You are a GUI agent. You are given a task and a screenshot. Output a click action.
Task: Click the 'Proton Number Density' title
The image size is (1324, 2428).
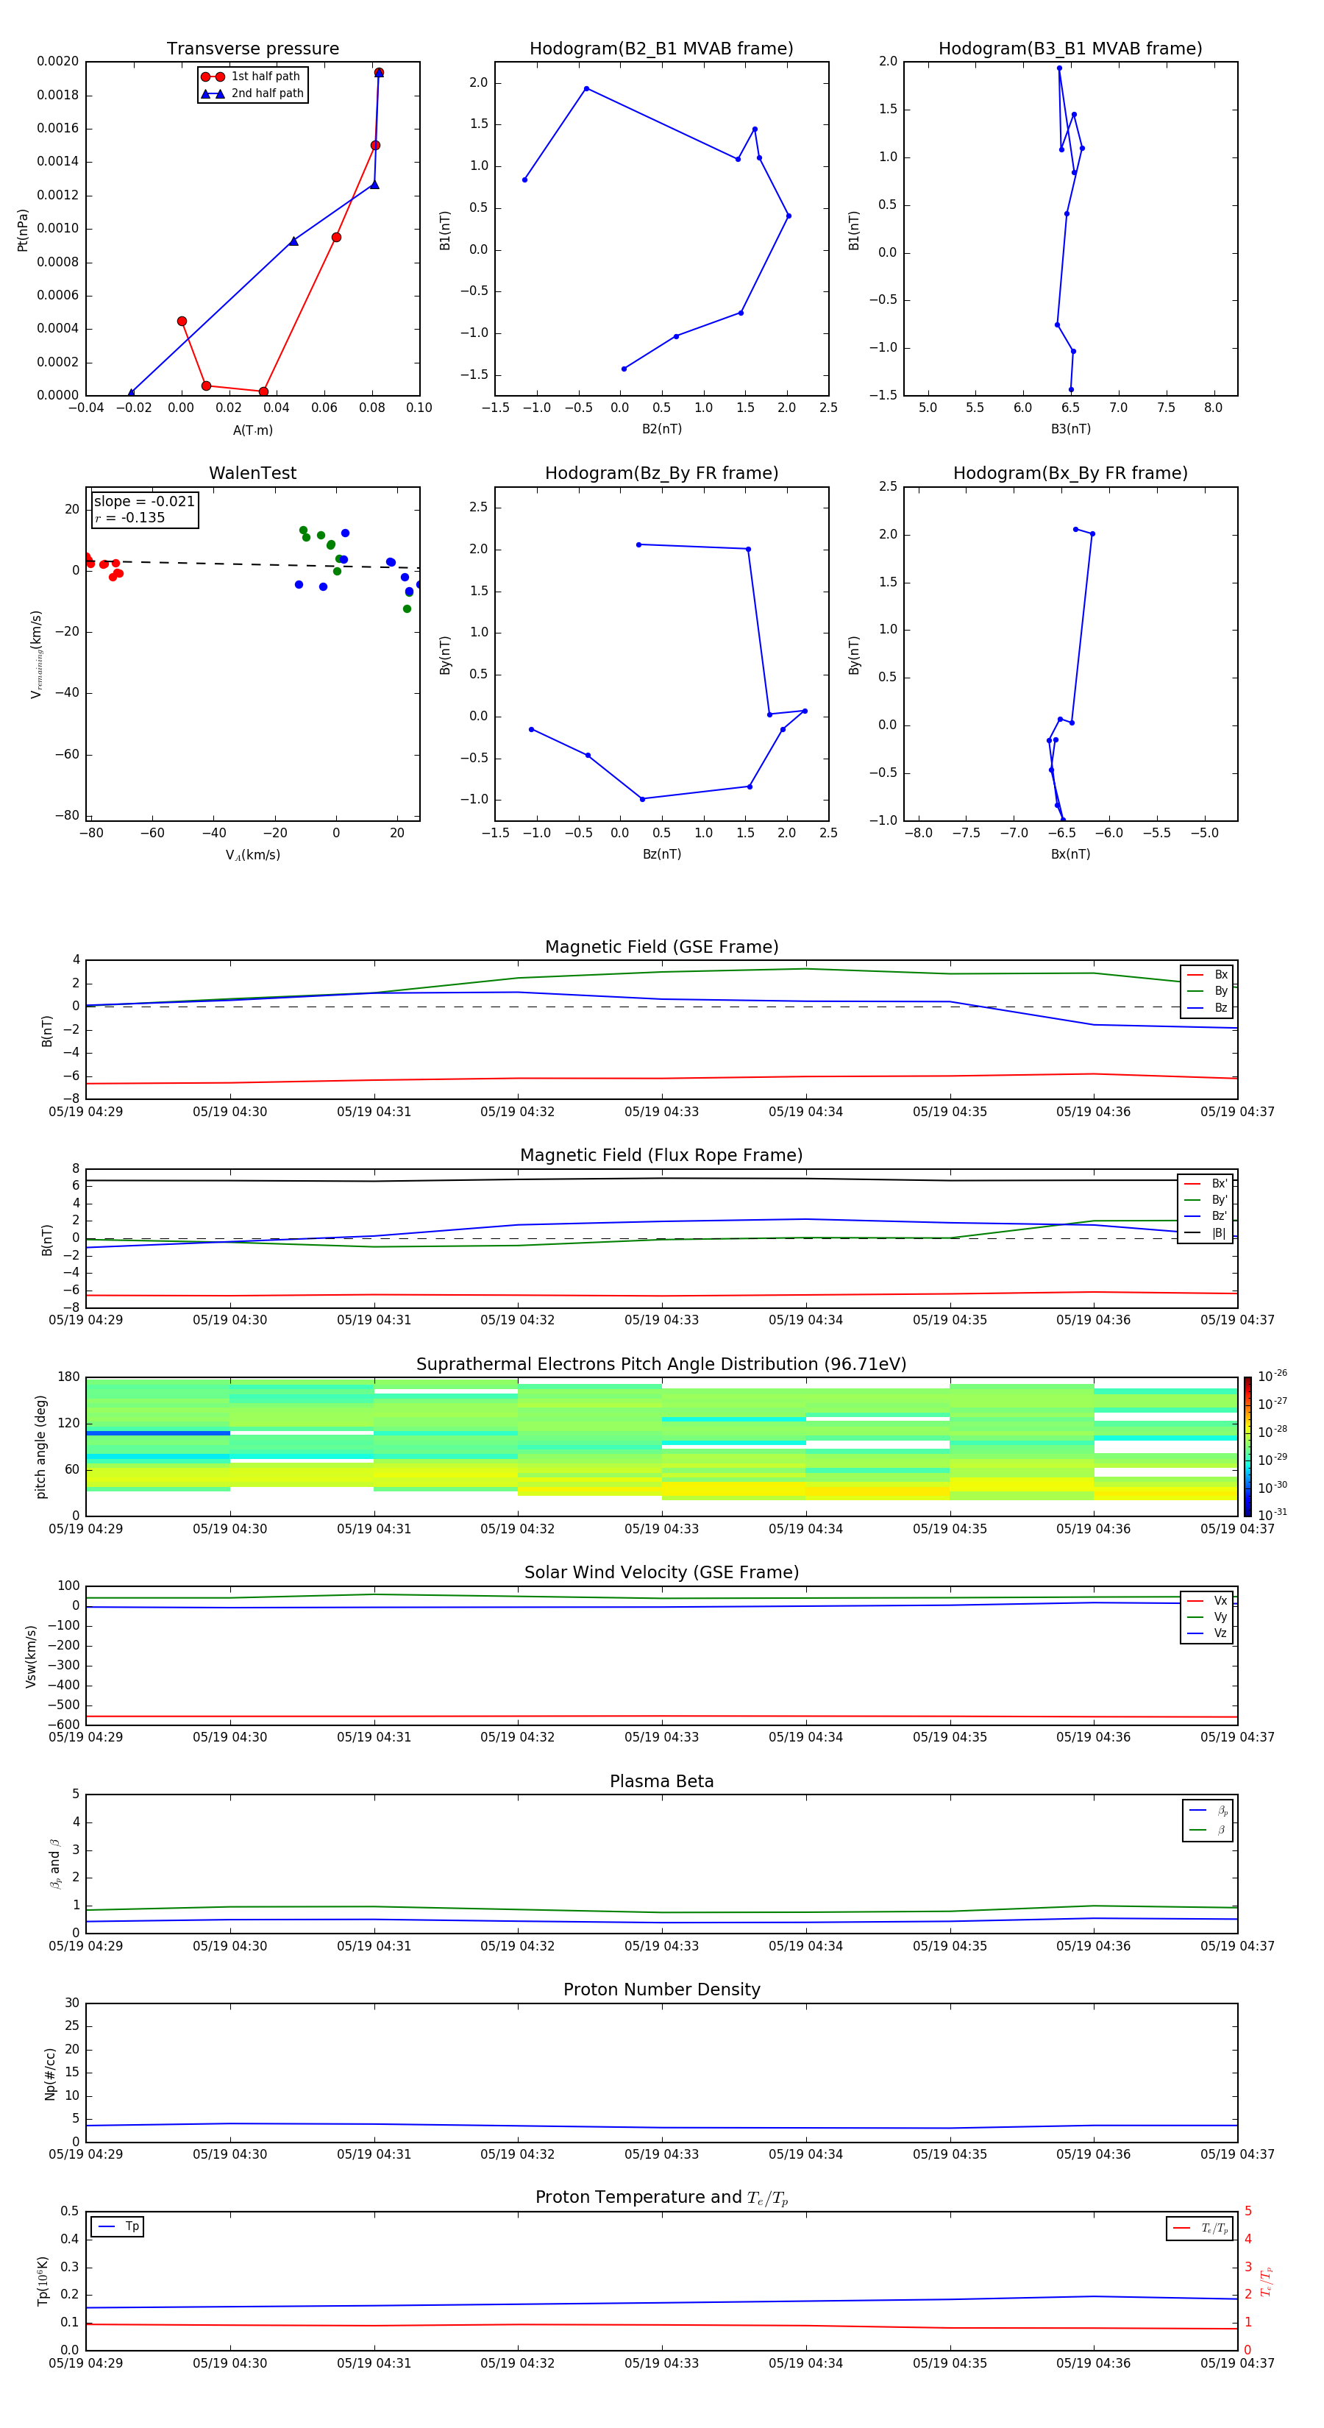pos(661,1989)
